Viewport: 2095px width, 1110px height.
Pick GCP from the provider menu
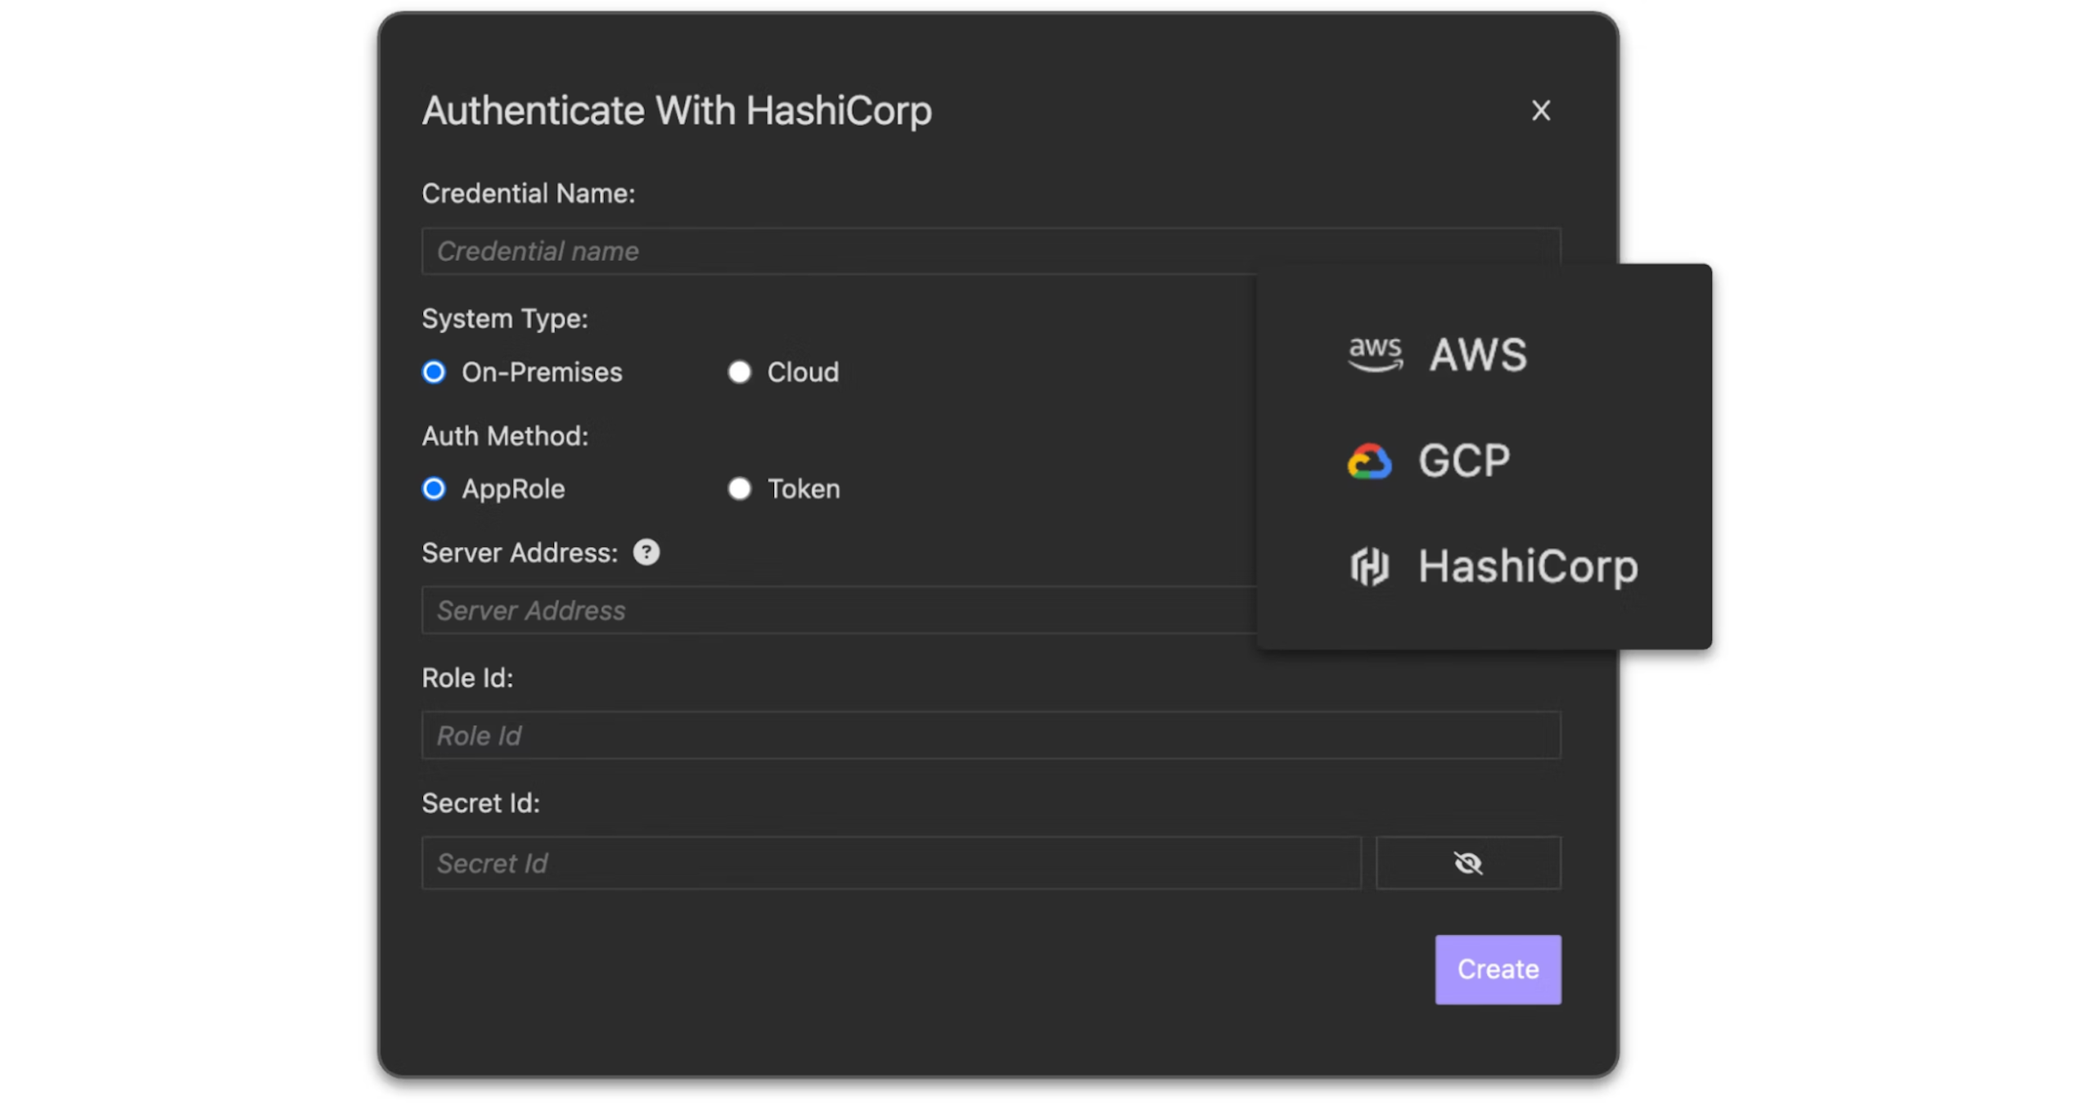pos(1463,461)
